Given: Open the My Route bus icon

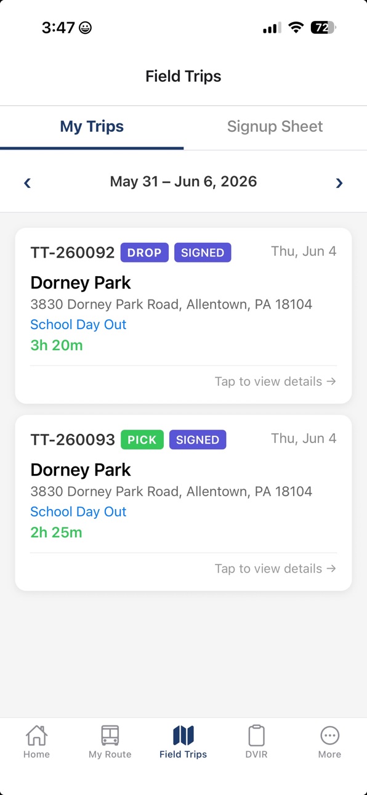Looking at the screenshot, I should (110, 735).
